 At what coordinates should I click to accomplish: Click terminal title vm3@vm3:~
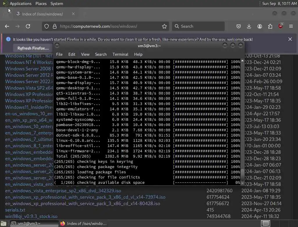click(x=149, y=46)
